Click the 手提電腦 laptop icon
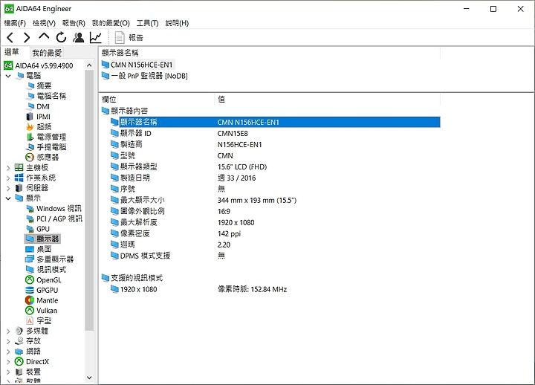The image size is (535, 385). click(x=30, y=147)
